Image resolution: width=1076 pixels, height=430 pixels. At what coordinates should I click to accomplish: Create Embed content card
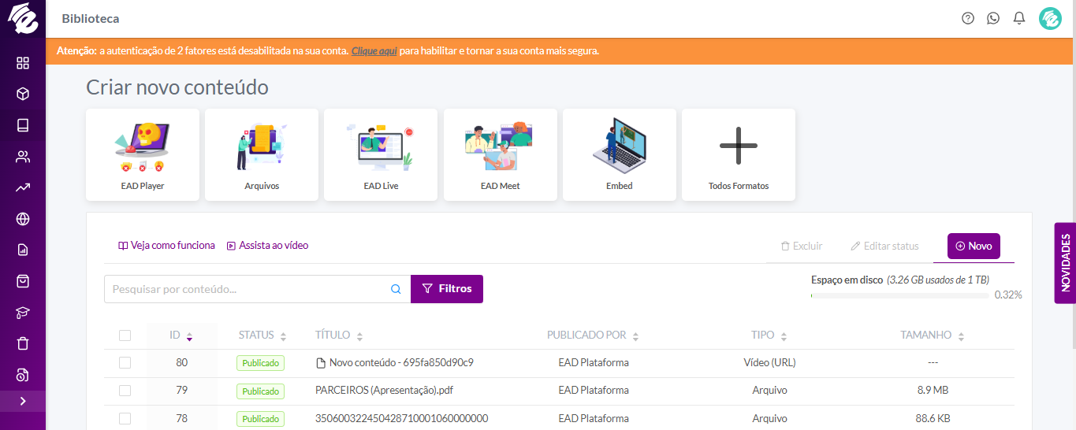(x=620, y=154)
